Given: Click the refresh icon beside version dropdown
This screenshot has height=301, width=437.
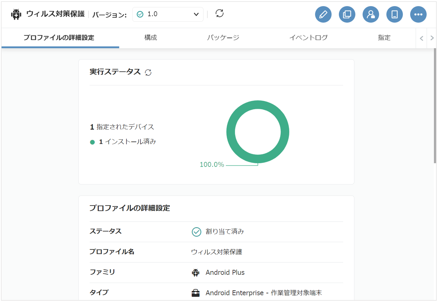Looking at the screenshot, I should coord(220,13).
